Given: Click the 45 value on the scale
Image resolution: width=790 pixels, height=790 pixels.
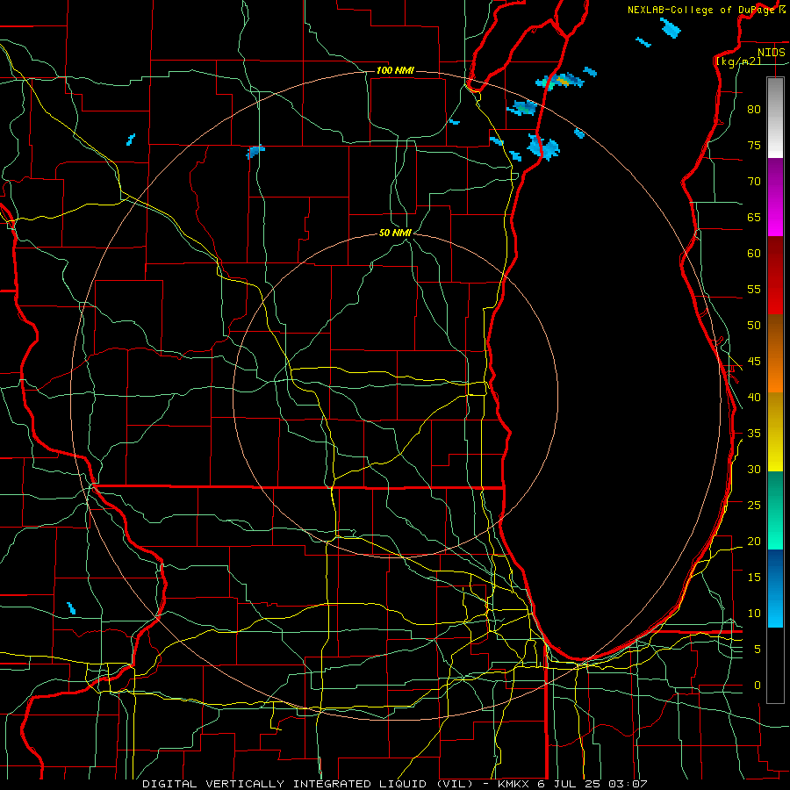Looking at the screenshot, I should 754,362.
